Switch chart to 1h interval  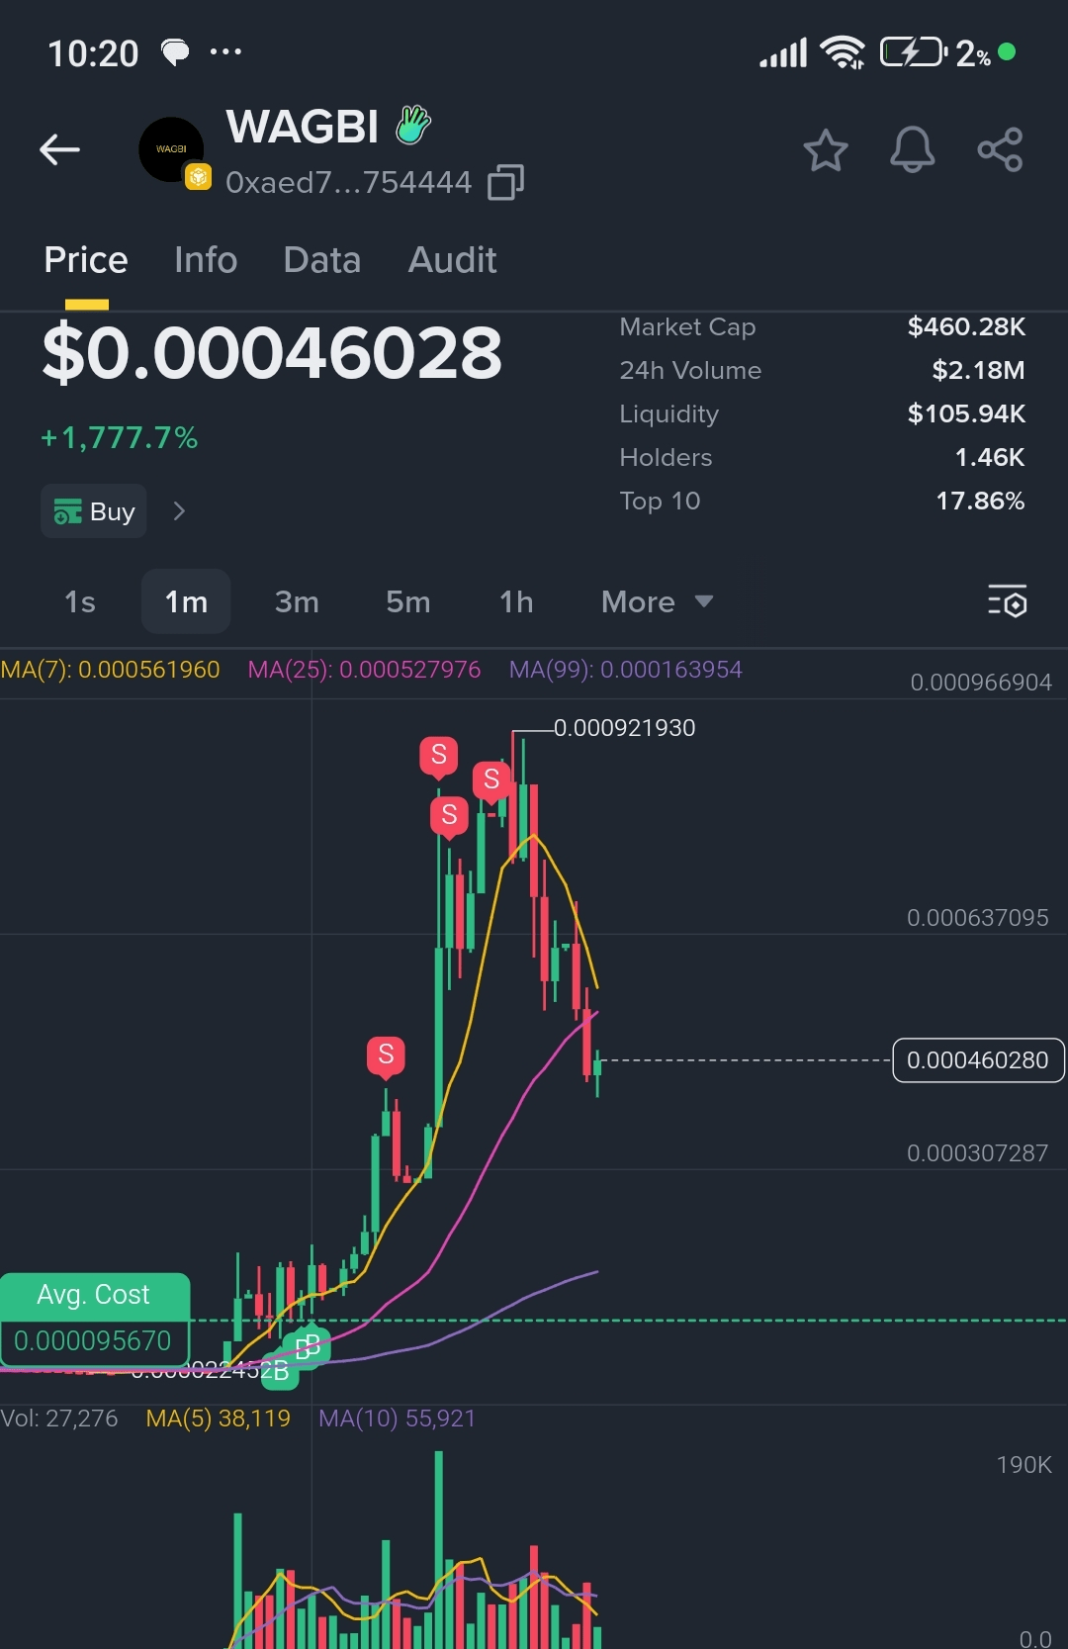click(516, 601)
